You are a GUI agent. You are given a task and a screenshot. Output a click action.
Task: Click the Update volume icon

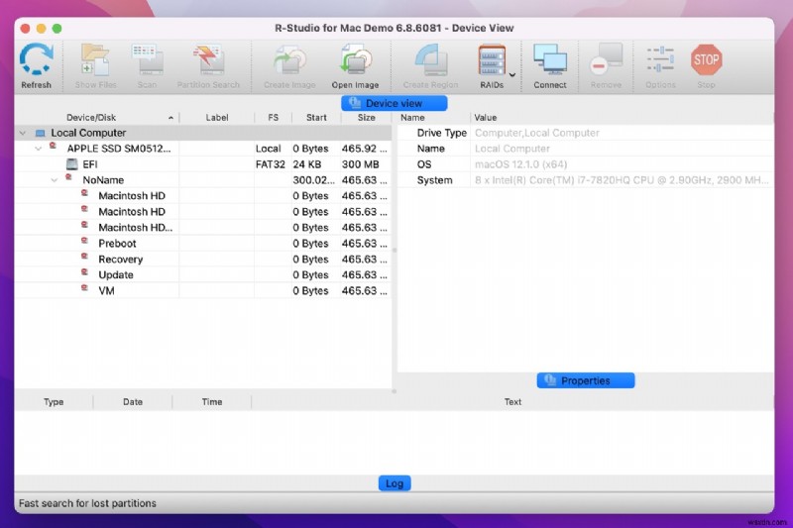coord(84,272)
